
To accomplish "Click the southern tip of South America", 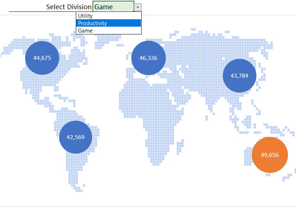I will (x=78, y=189).
